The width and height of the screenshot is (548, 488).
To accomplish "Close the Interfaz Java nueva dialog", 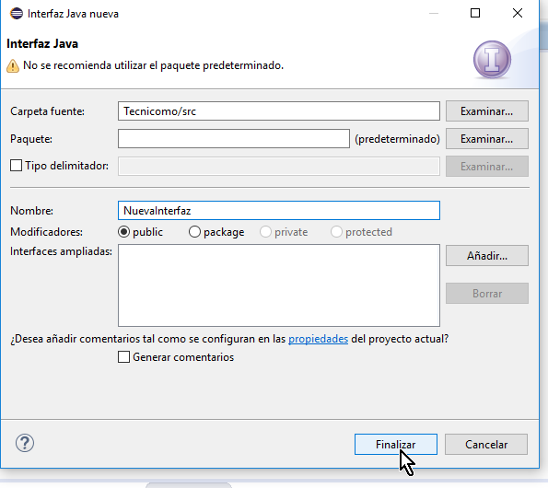I will tap(518, 13).
